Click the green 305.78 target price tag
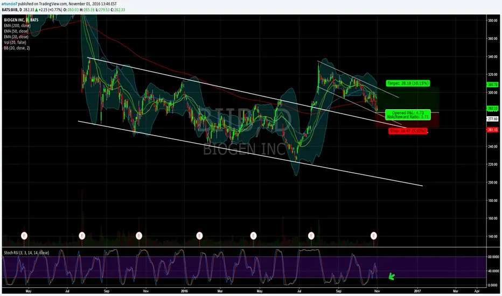Viewport: 502px width, 296px height. tap(492, 85)
